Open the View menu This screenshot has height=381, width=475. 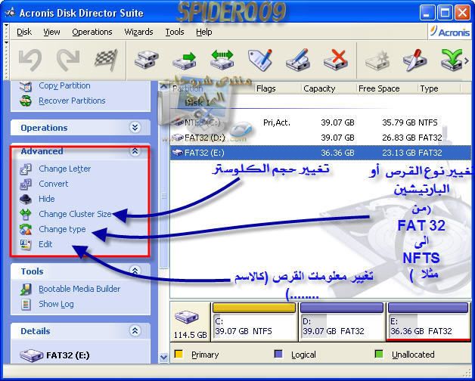(x=51, y=32)
